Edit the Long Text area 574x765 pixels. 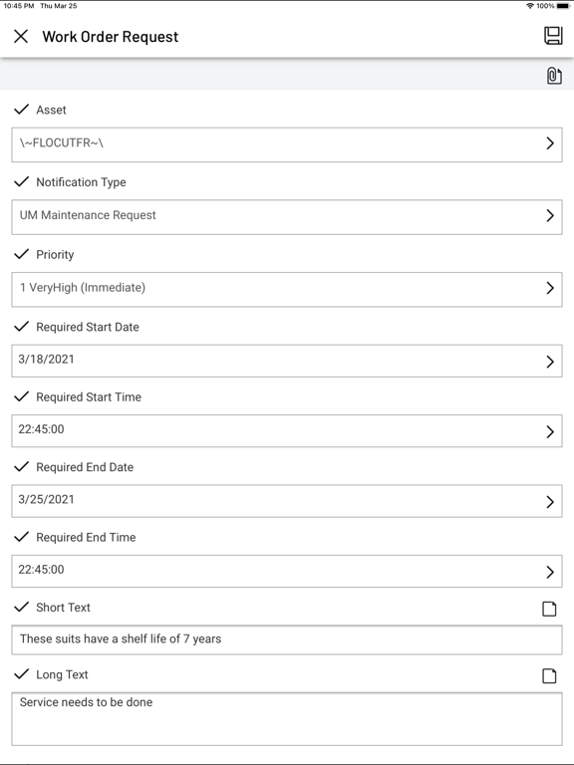287,718
